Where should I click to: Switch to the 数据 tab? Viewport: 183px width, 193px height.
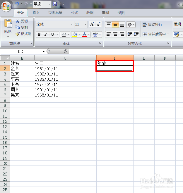(x=90, y=13)
